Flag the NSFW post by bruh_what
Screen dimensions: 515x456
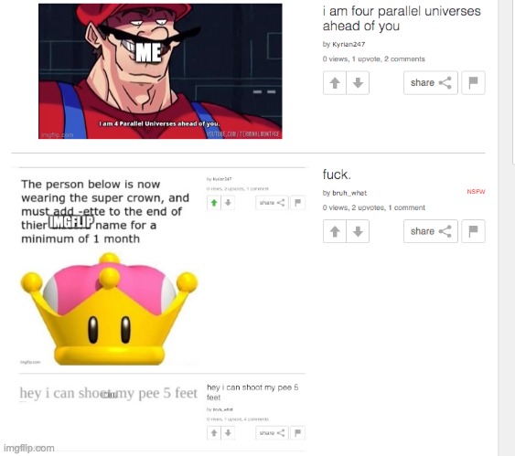pos(473,231)
